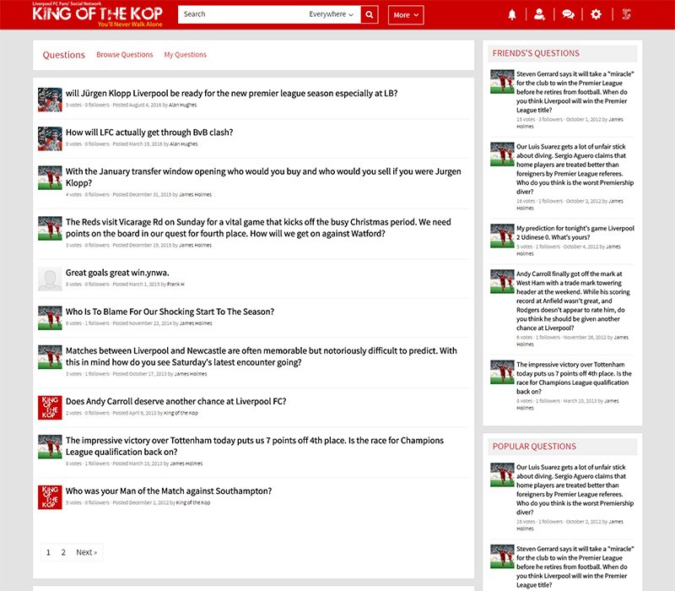Open the friend requests person icon
Screen dimensions: 675x591
(x=539, y=14)
